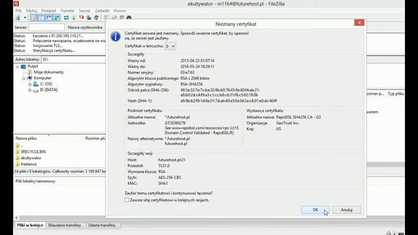Toggle remote directory tree toolbar icon

point(49,18)
